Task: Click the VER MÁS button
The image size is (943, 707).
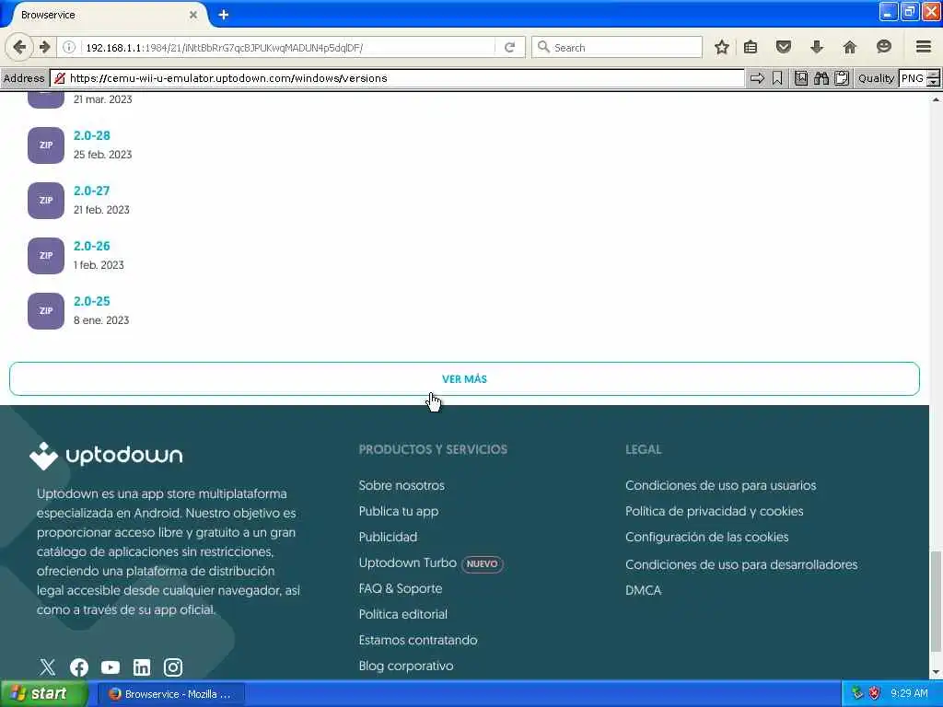Action: (464, 378)
